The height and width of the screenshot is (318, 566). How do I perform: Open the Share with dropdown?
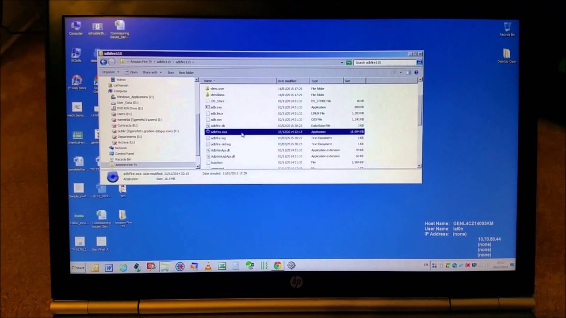[x=152, y=72]
